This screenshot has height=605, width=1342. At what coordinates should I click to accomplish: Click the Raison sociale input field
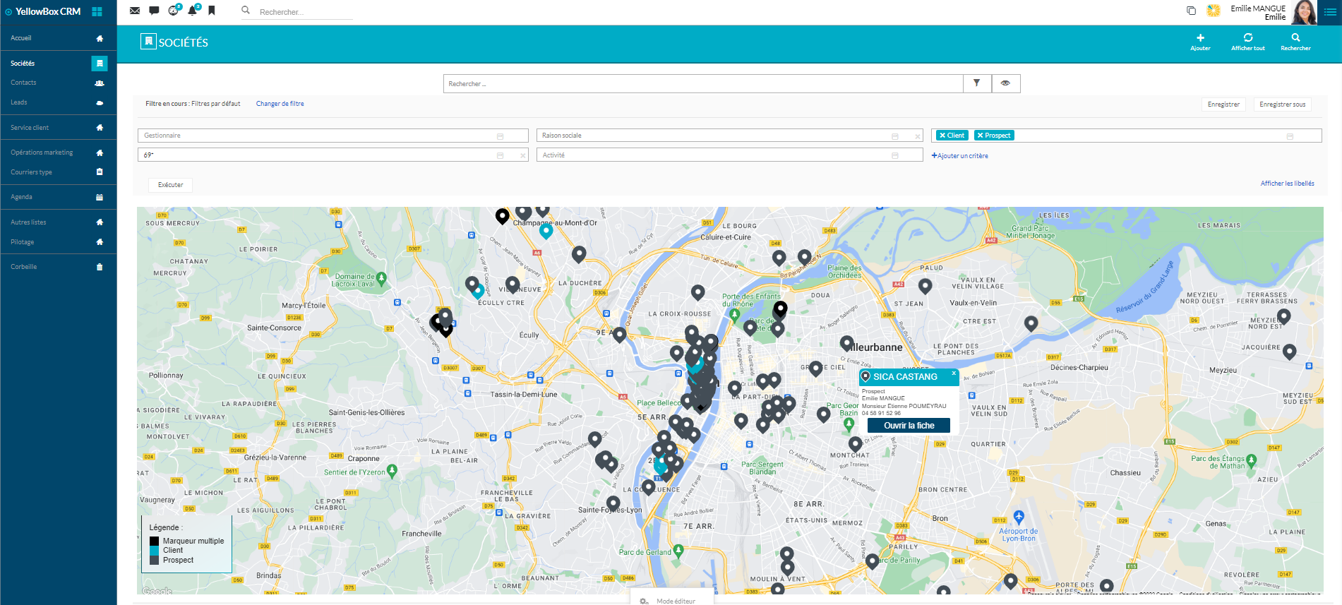[x=713, y=136]
